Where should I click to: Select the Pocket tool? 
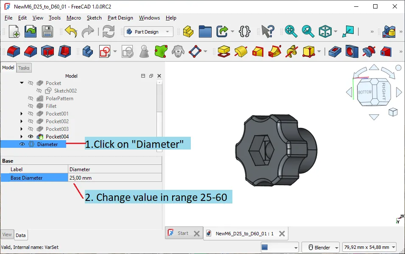pos(334,51)
